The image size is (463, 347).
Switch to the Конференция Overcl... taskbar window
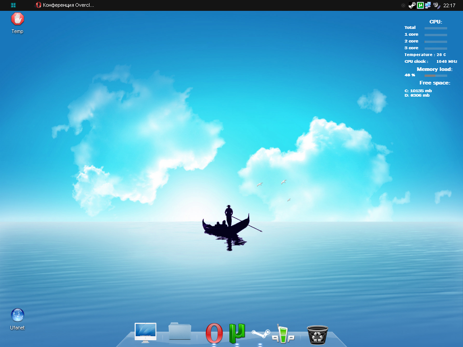pyautogui.click(x=65, y=5)
